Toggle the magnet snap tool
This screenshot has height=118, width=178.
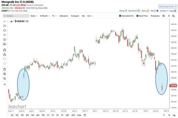pos(4,50)
